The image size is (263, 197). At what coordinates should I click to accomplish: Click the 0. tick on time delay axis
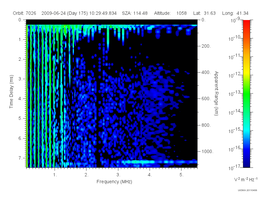pyautogui.click(x=20, y=20)
